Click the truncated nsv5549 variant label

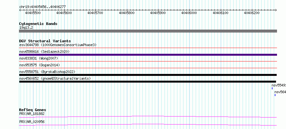click(279, 85)
